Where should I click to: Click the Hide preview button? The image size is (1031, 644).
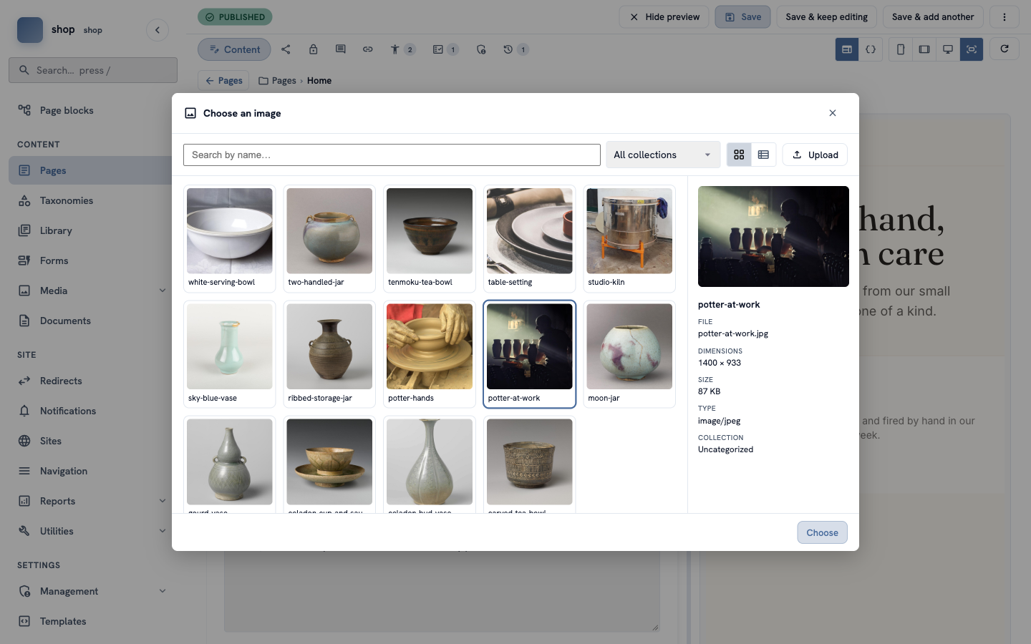664,17
